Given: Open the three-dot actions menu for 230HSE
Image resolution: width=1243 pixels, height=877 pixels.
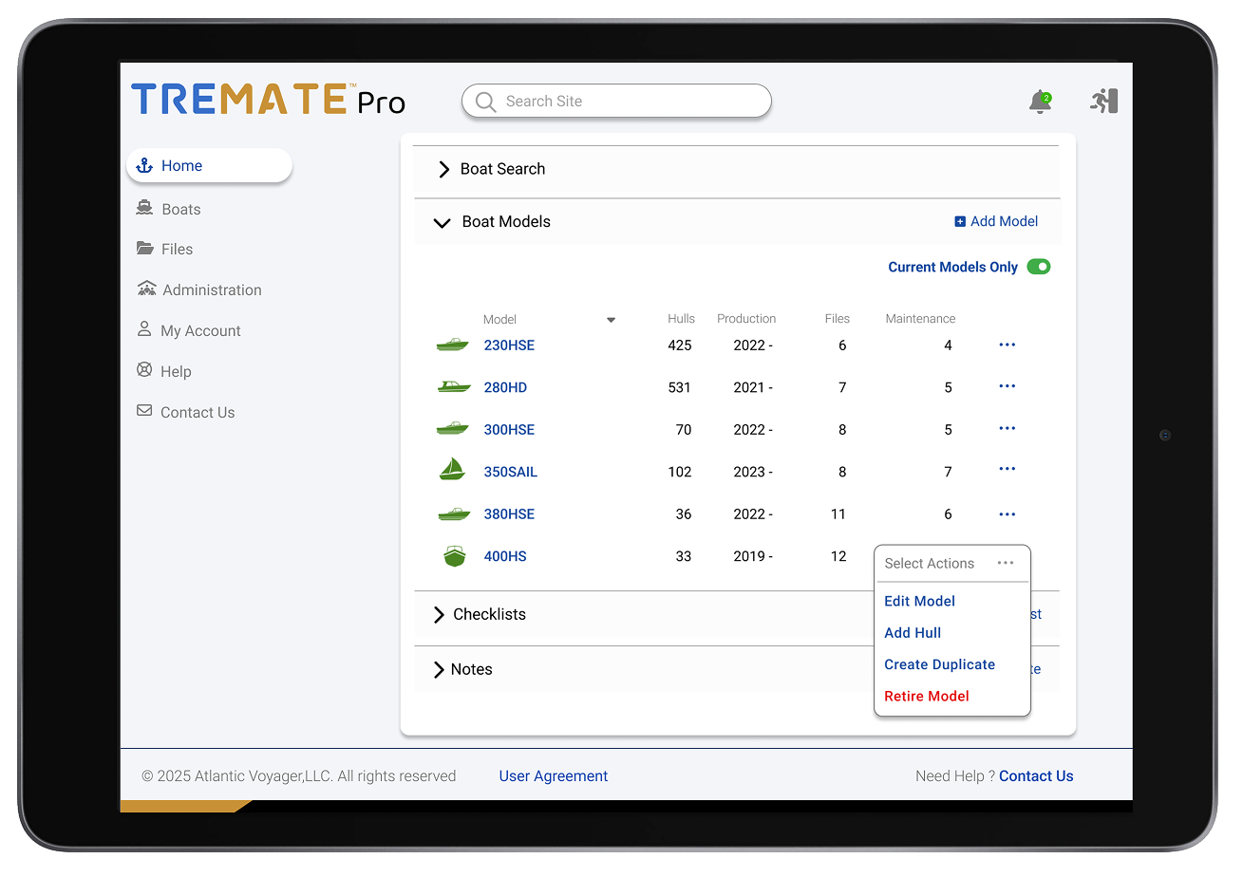Looking at the screenshot, I should (x=1007, y=345).
